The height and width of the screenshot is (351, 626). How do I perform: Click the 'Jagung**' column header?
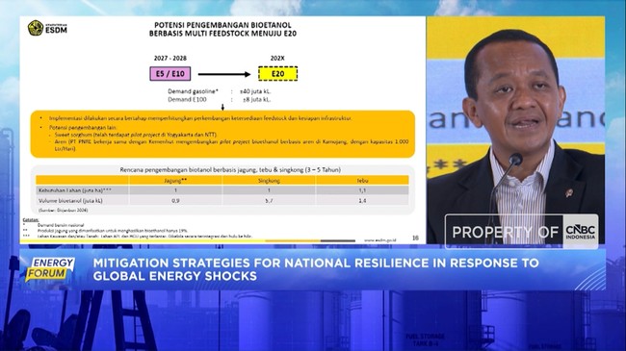[x=175, y=180]
